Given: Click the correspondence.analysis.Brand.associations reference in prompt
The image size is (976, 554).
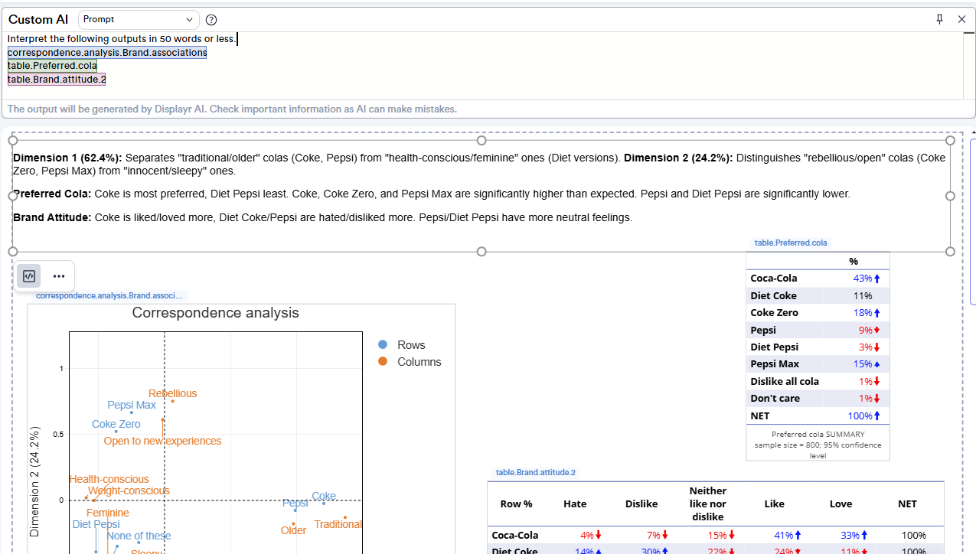Looking at the screenshot, I should click(107, 53).
